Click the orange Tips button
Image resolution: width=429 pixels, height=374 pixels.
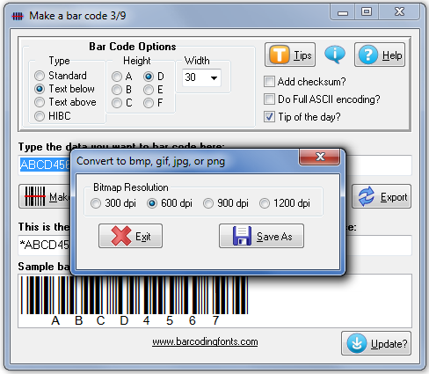290,55
